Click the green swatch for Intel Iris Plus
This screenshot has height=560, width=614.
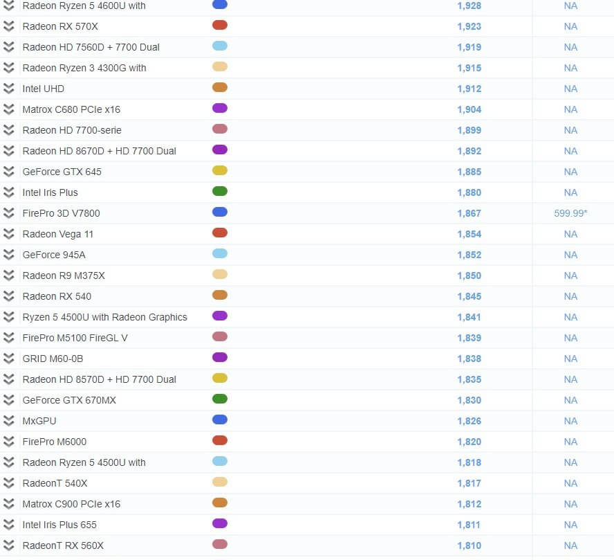[x=220, y=191]
